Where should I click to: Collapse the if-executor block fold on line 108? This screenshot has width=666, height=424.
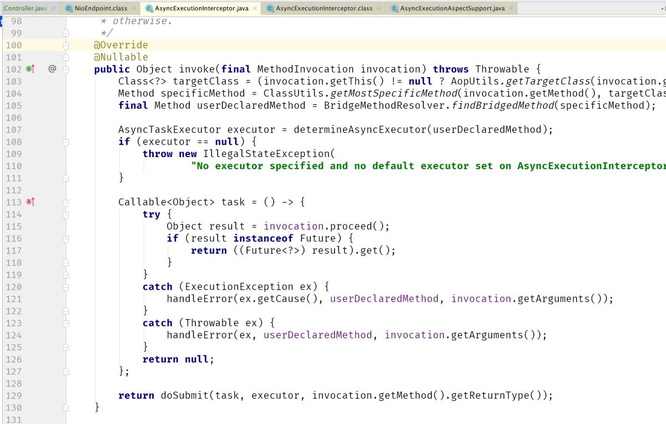click(x=66, y=142)
